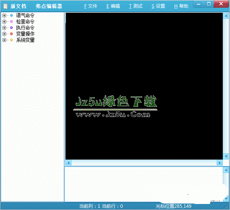Viewport: 230px width, 210px height.
Task: Open the T 测试 menu
Action: click(x=136, y=6)
